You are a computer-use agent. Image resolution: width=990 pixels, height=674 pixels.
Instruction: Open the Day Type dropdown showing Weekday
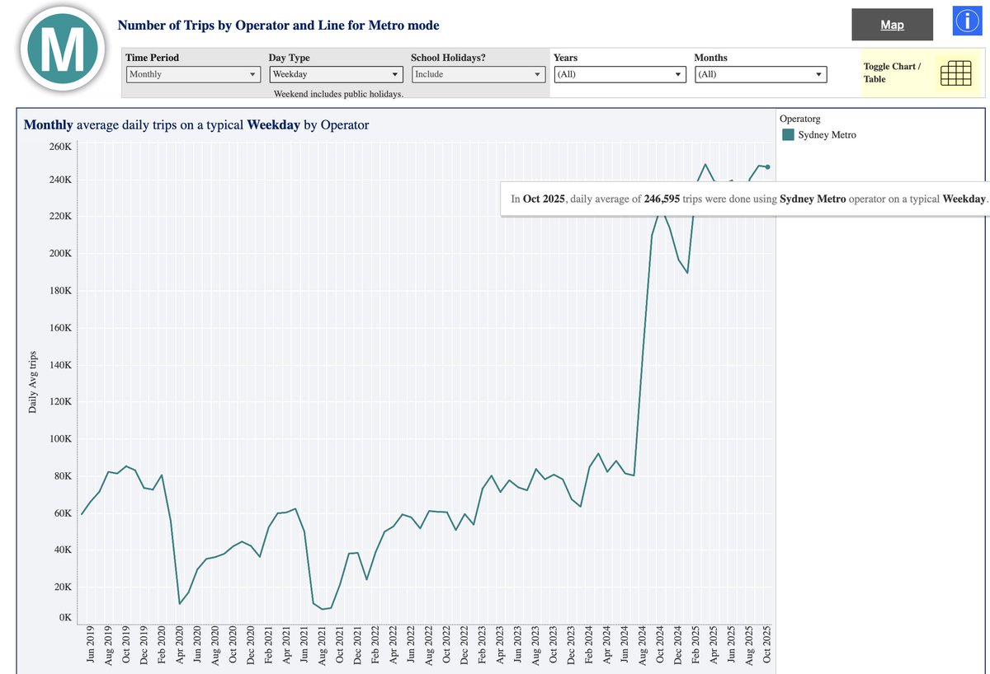[x=337, y=74]
